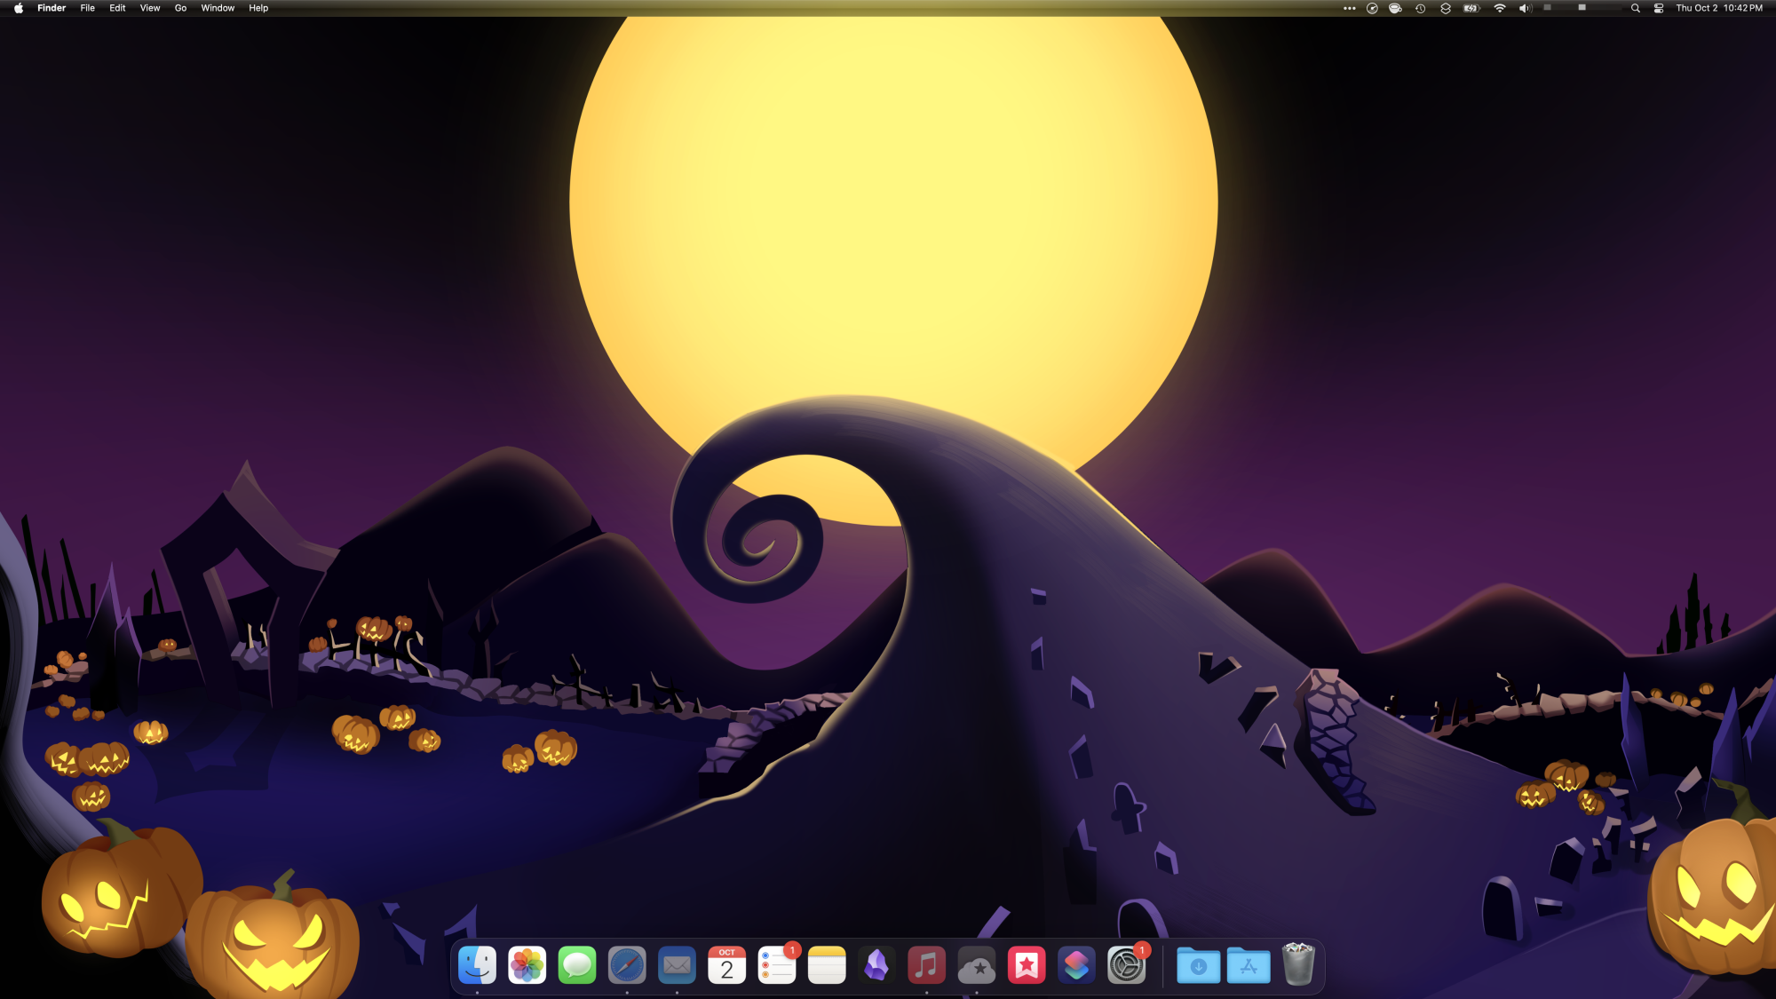This screenshot has width=1776, height=999.
Task: Open Control Center toggles icon
Action: point(1659,8)
